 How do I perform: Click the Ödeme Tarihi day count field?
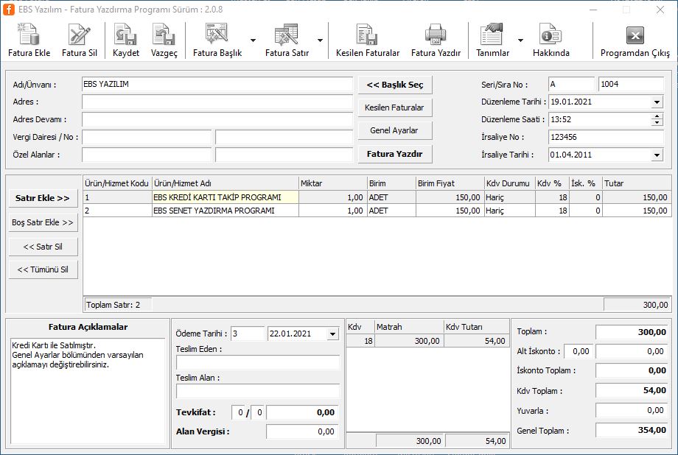[248, 334]
